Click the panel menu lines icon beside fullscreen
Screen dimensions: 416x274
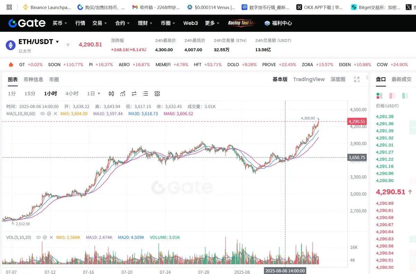pyautogui.click(x=366, y=78)
